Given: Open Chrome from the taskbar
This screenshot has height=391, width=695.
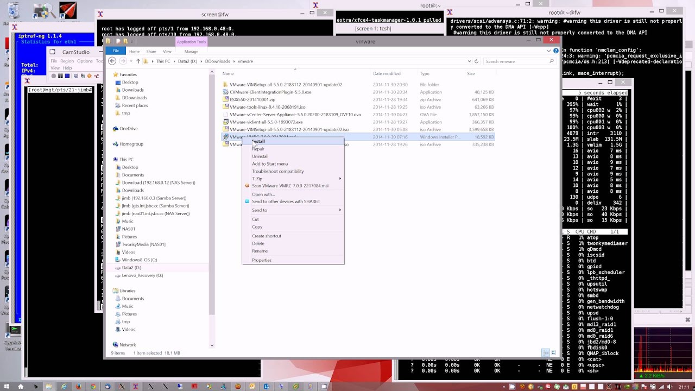Looking at the screenshot, I should point(93,387).
